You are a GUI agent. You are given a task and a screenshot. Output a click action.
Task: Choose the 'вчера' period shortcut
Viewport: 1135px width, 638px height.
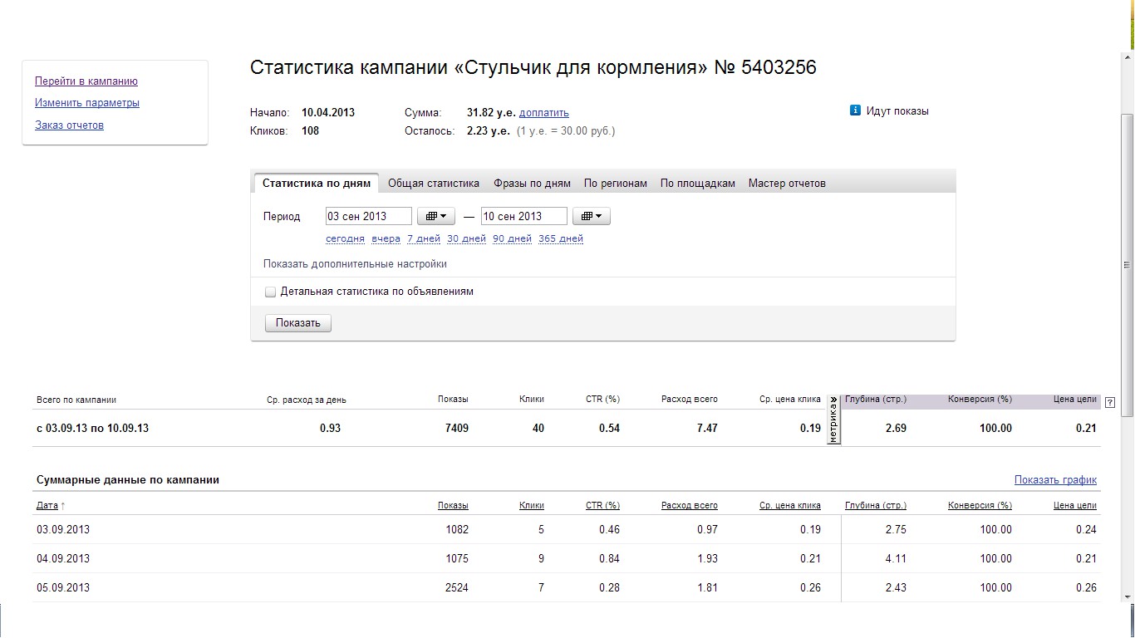click(x=386, y=239)
